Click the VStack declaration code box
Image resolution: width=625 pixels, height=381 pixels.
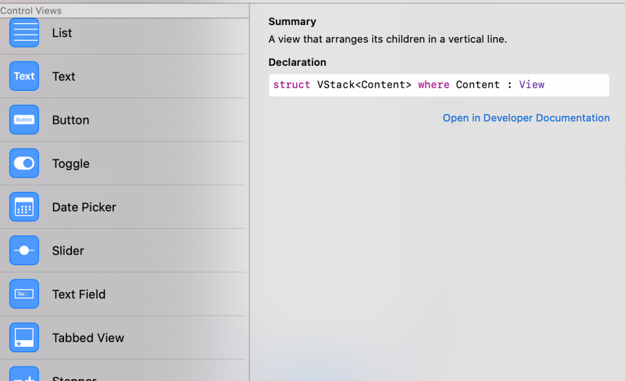[x=439, y=85]
